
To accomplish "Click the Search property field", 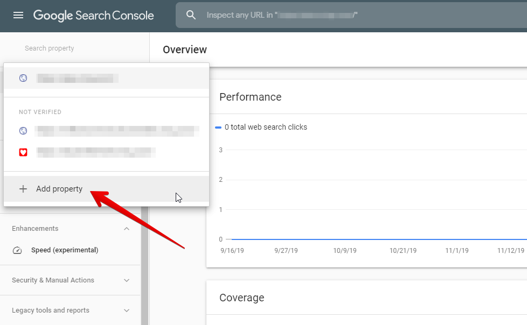I will pyautogui.click(x=50, y=48).
